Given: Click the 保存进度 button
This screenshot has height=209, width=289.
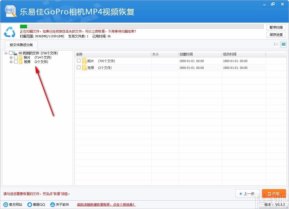Looking at the screenshot, I should (276, 35).
